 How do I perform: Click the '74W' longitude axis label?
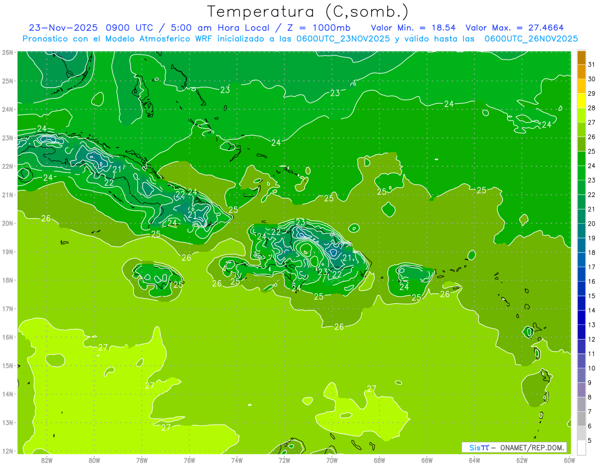tap(237, 460)
